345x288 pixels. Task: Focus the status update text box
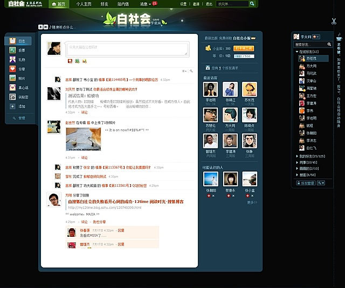click(x=127, y=49)
